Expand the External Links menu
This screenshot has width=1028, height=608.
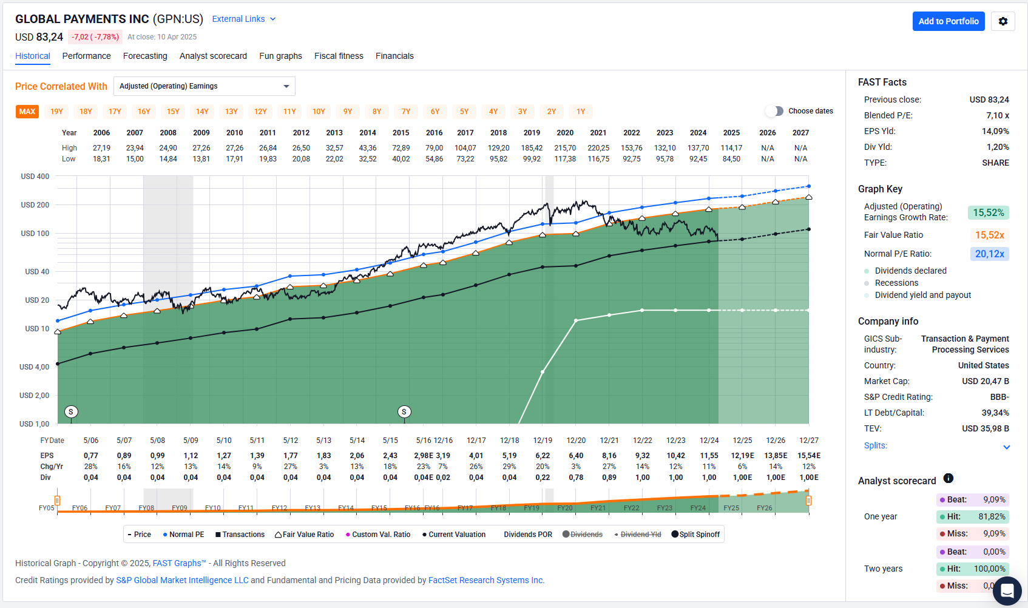244,19
